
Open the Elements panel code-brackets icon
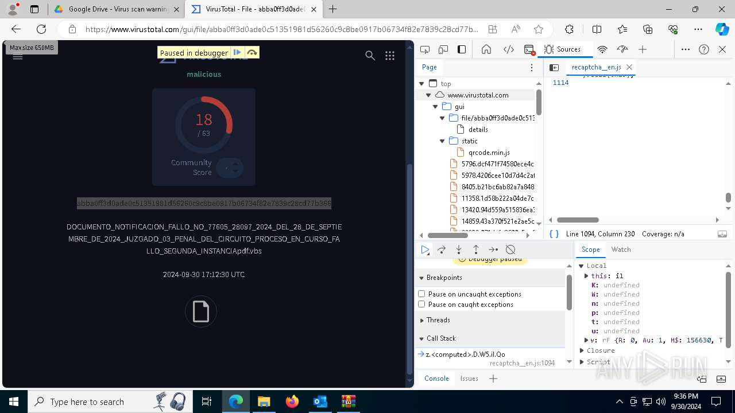point(508,49)
